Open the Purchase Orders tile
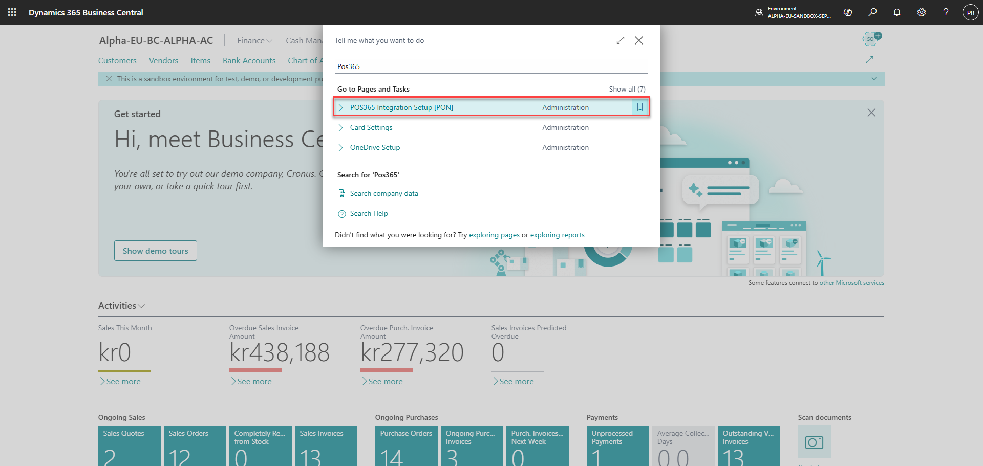The height and width of the screenshot is (466, 983). click(x=407, y=446)
